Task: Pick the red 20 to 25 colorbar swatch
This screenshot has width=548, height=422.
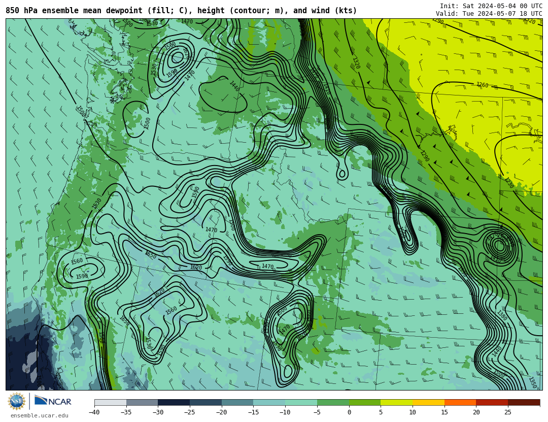Action: tap(492, 402)
